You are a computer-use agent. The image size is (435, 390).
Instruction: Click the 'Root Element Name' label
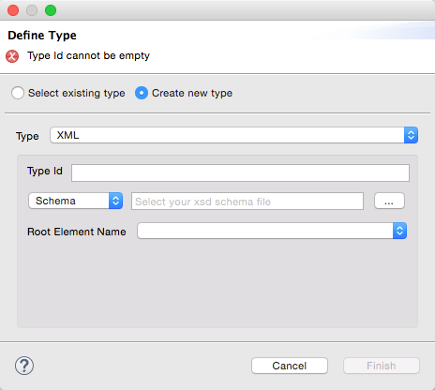[77, 232]
